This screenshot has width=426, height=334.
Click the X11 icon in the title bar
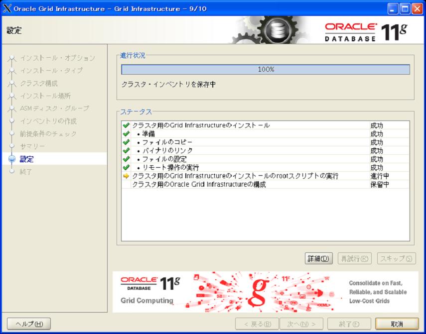coord(7,8)
